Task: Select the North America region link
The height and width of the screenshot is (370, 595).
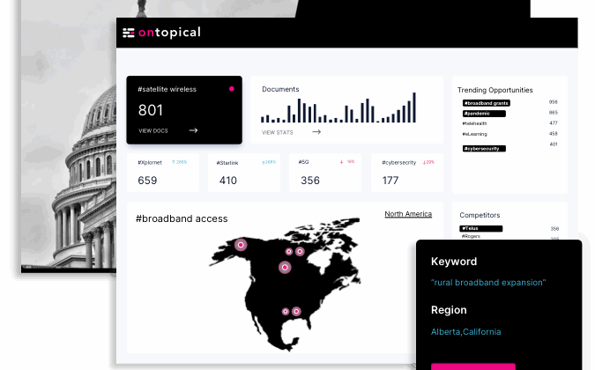Action: tap(408, 214)
